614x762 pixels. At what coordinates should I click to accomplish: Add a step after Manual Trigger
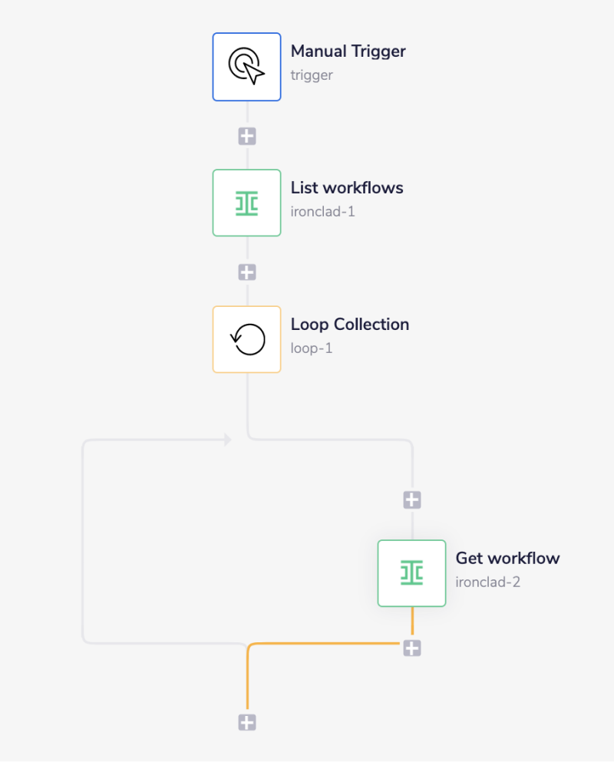[x=246, y=135]
